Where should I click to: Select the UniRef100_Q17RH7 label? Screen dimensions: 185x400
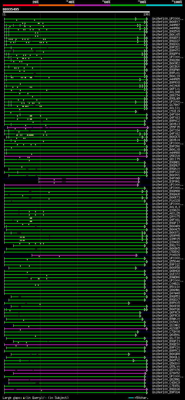point(166,105)
